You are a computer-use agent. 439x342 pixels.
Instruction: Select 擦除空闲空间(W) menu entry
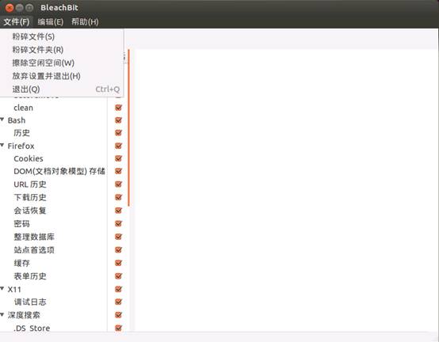[62, 63]
